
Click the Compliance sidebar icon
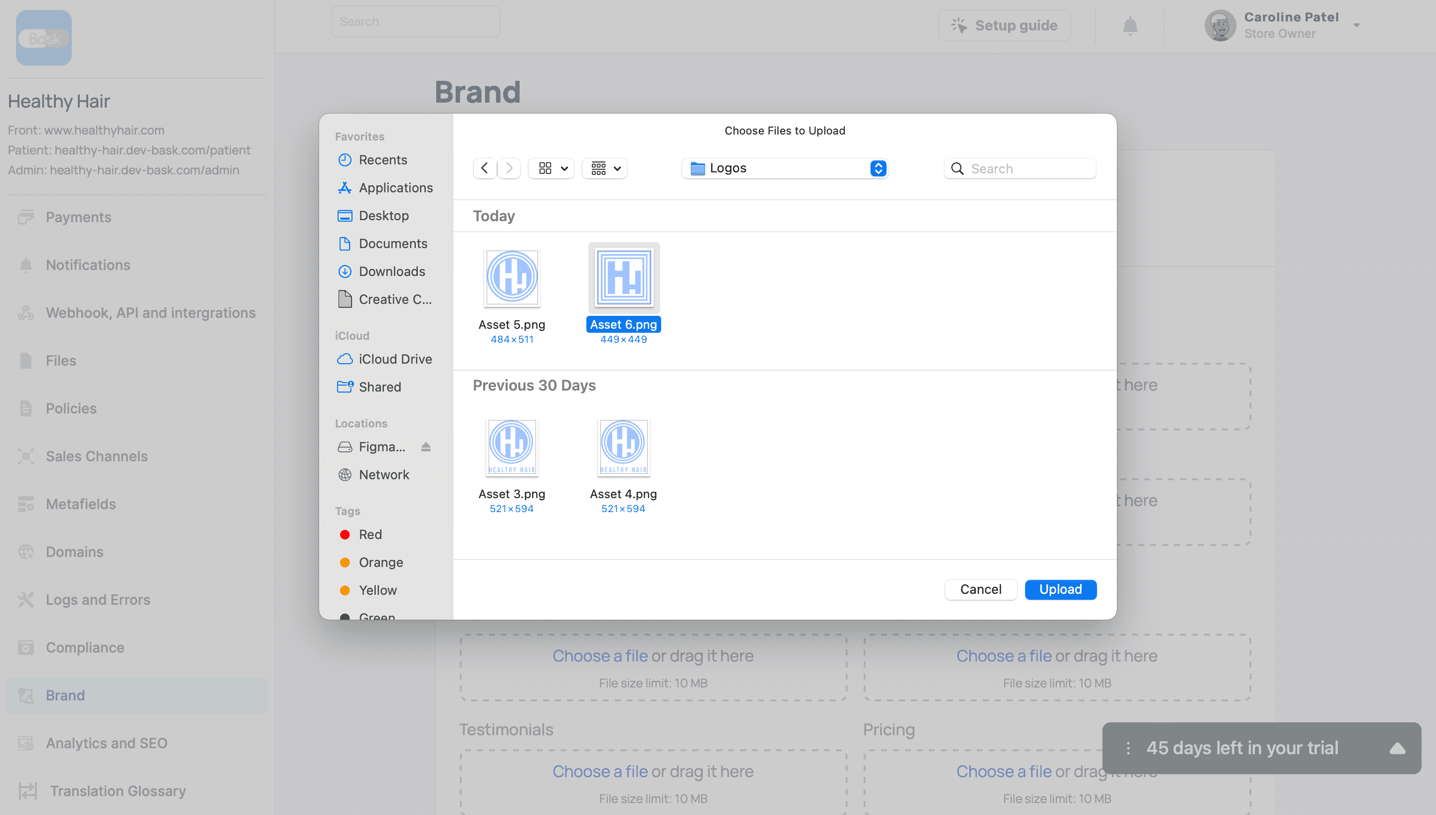26,648
